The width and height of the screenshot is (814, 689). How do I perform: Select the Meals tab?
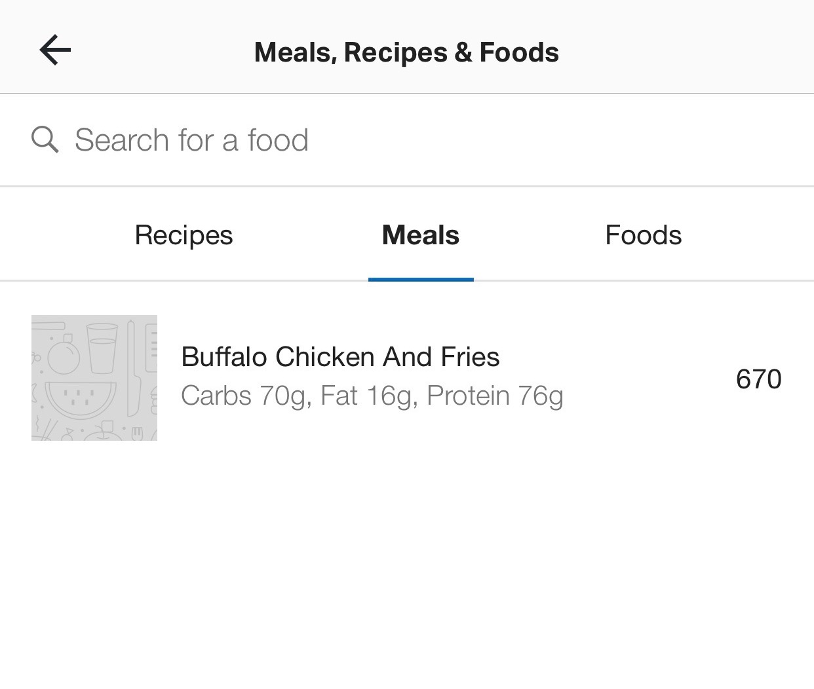420,234
